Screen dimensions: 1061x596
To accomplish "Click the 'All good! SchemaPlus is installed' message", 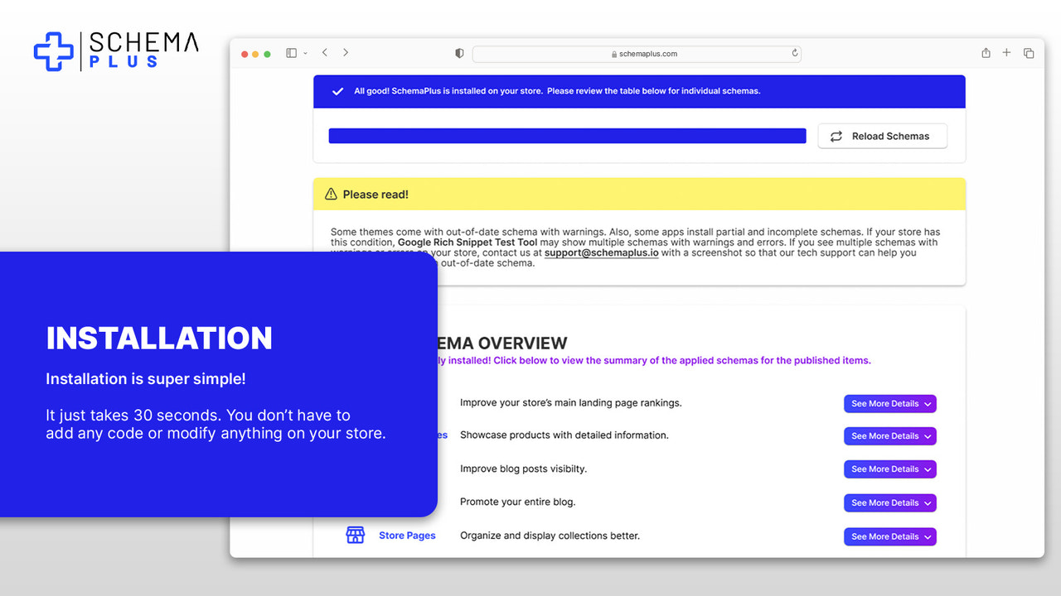I will point(557,91).
